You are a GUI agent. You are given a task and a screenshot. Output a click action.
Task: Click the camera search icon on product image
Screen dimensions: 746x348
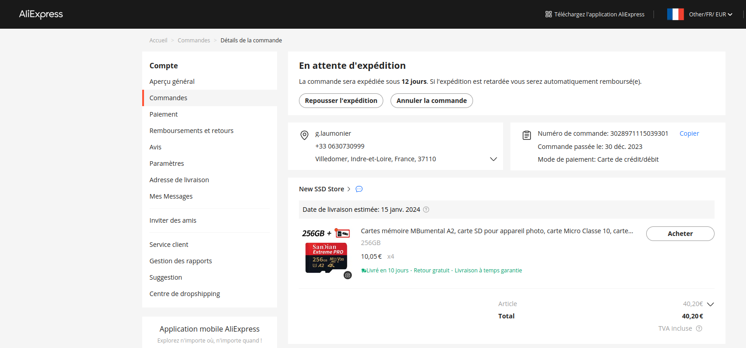tap(348, 275)
